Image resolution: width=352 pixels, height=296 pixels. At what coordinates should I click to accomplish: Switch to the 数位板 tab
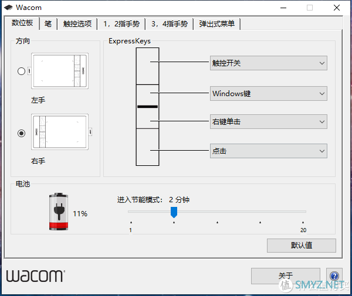pos(22,23)
